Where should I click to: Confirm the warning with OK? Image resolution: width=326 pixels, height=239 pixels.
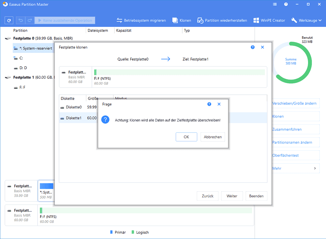tap(186, 137)
